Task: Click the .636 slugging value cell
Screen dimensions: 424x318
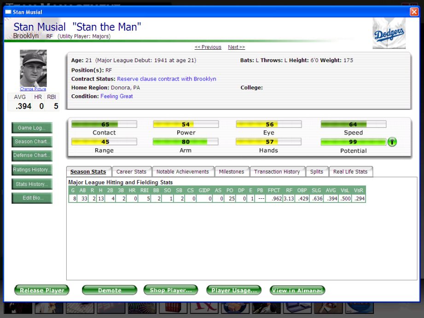Action: click(317, 198)
